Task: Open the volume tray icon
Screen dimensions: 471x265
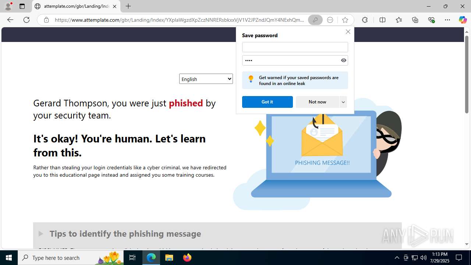Action: (x=424, y=258)
